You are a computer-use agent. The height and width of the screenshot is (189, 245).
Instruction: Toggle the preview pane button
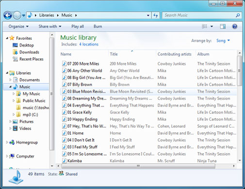click(223, 26)
